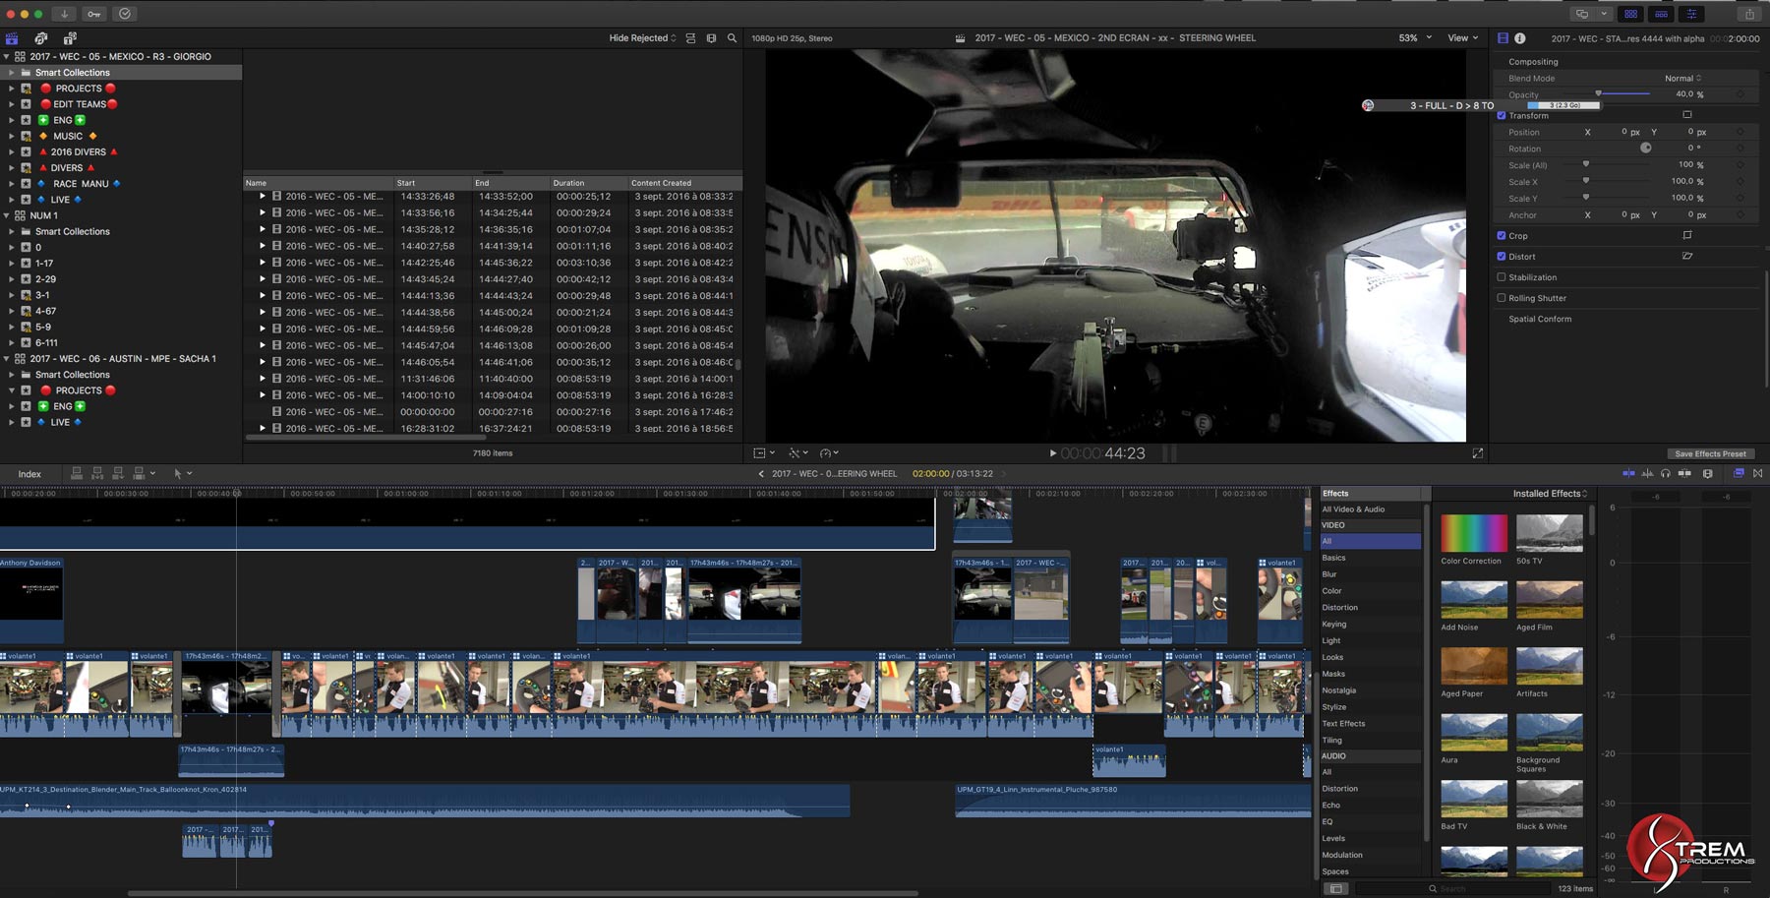Uncheck the Transform checkbox

(x=1502, y=115)
